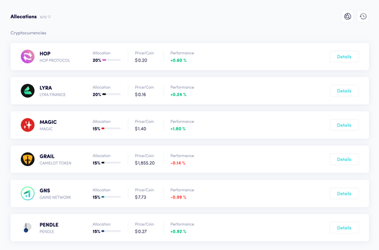Image resolution: width=379 pixels, height=250 pixels.
Task: Open the allocation history clock icon
Action: point(363,16)
